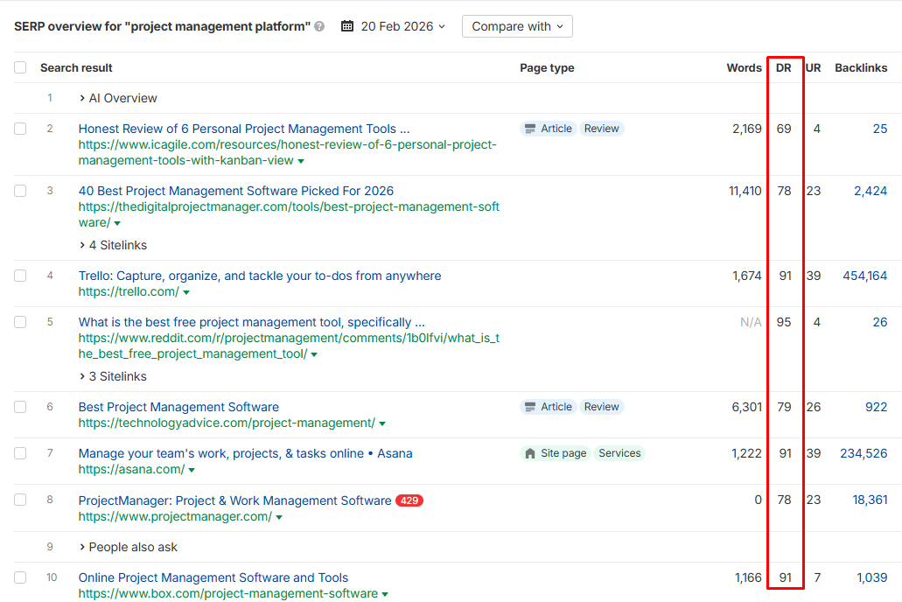Click the Page type column header
Viewport: 902px width, 602px height.
[547, 68]
